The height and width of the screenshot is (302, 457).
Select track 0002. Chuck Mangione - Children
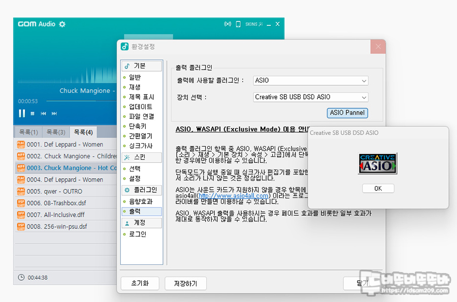[x=66, y=156]
